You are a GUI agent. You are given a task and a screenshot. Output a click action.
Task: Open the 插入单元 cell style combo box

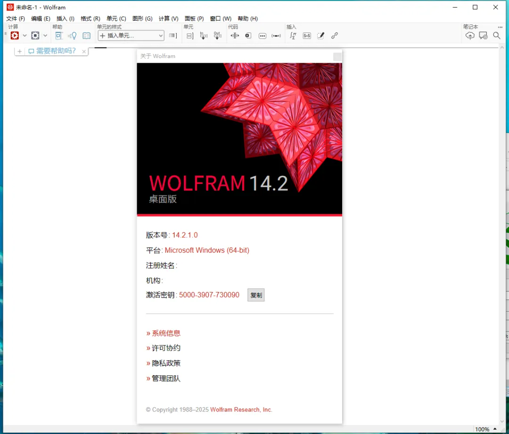click(x=131, y=35)
